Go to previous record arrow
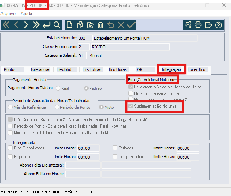 pos(16,25)
